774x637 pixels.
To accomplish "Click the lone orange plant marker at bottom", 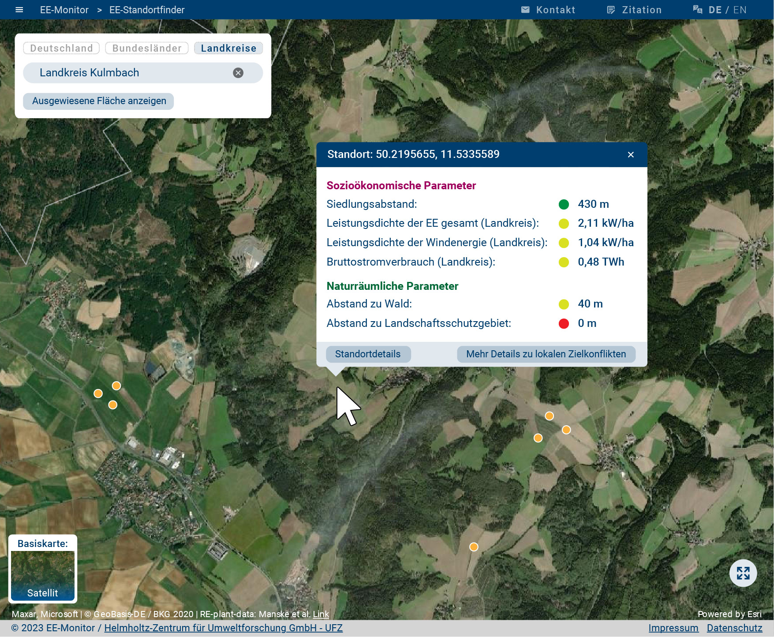I will click(x=474, y=547).
